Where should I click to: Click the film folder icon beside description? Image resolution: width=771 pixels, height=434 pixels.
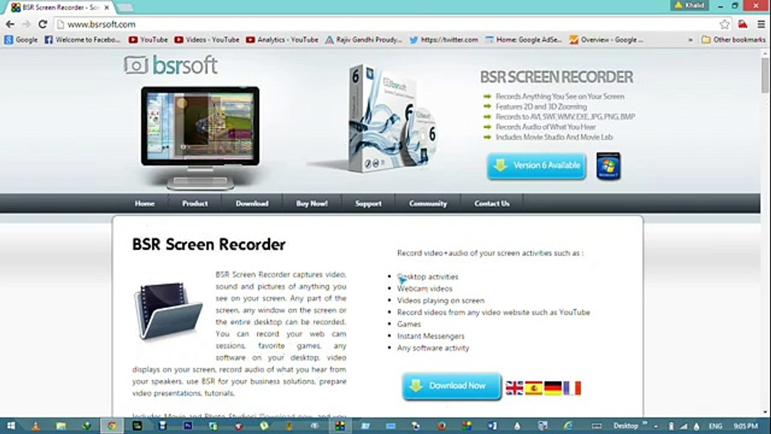168,310
